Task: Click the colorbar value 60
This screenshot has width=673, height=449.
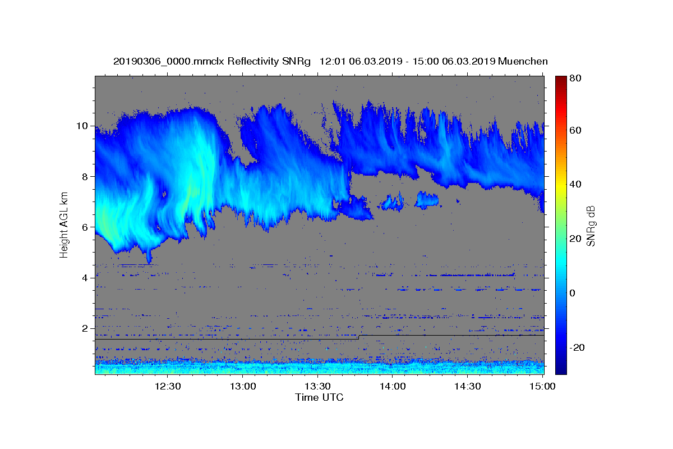Action: pos(575,130)
